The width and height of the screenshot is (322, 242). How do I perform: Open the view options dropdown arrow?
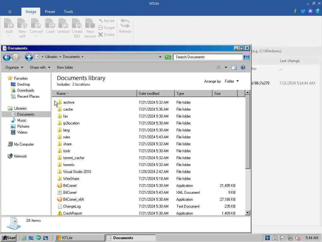pyautogui.click(x=226, y=67)
